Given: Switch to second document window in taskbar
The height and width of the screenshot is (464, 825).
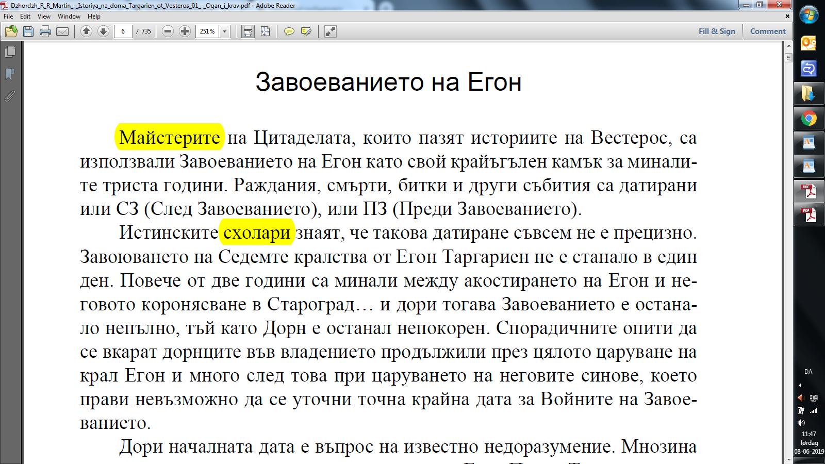Looking at the screenshot, I should 808,166.
